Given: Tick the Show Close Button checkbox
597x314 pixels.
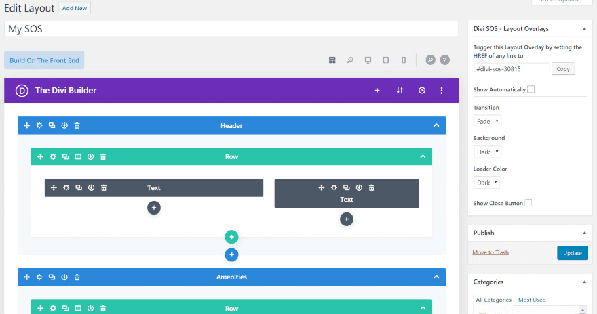Looking at the screenshot, I should click(528, 203).
